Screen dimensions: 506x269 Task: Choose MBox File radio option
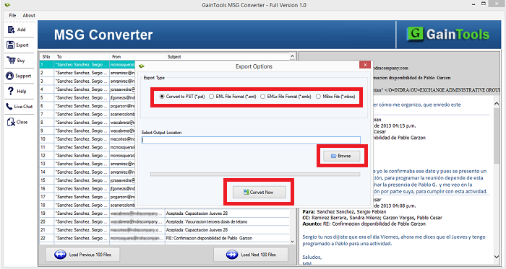pyautogui.click(x=319, y=97)
